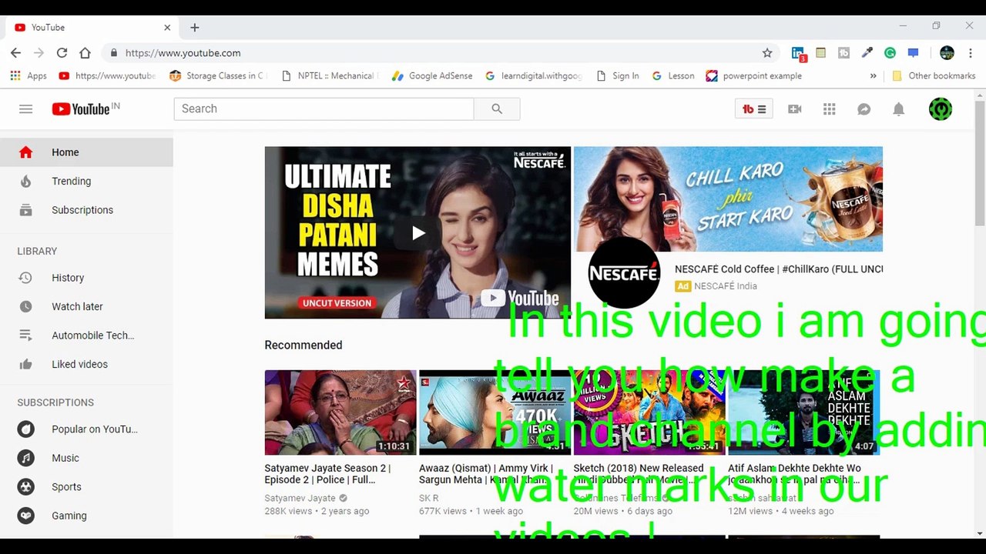Open History in the Library section
Image resolution: width=986 pixels, height=554 pixels.
coord(86,278)
